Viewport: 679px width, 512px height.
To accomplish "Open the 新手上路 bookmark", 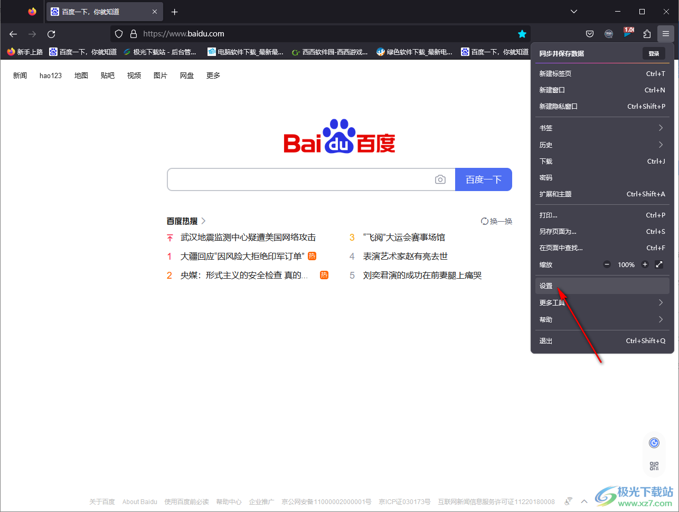I will pyautogui.click(x=25, y=52).
